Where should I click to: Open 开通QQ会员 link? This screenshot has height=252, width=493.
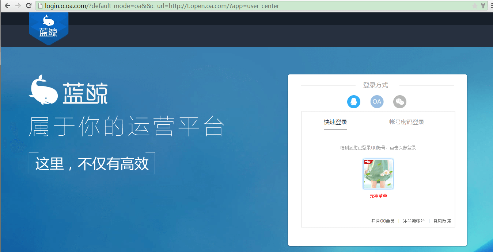point(383,221)
